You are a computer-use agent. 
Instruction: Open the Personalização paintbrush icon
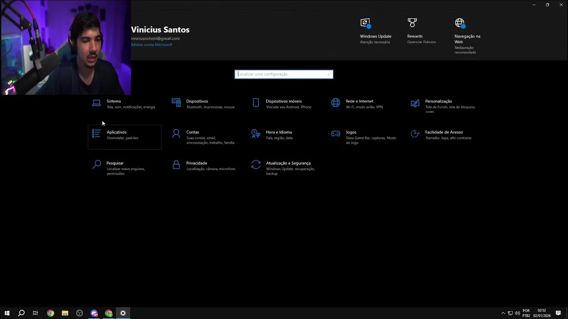pos(415,103)
